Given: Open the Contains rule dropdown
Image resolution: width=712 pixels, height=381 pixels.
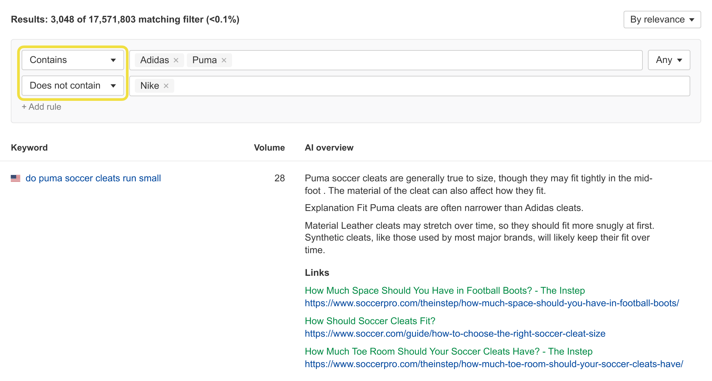Looking at the screenshot, I should 73,60.
